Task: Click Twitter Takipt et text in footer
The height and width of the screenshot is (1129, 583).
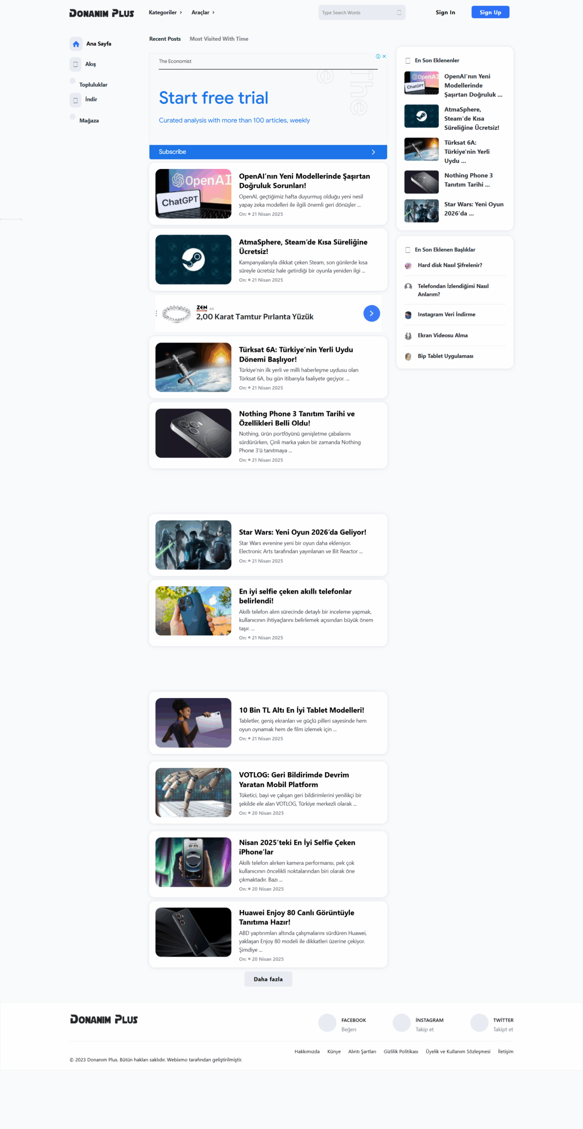Action: coord(503,1029)
